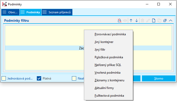Click the Podmínky filtru header title
177x101 pixels.
pos(16,20)
